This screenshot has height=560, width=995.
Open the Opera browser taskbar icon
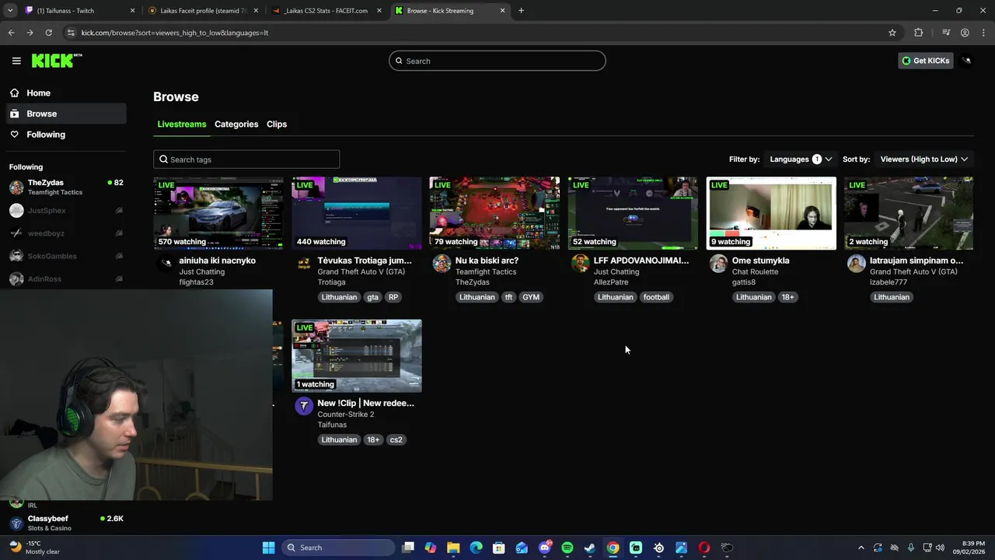click(704, 548)
